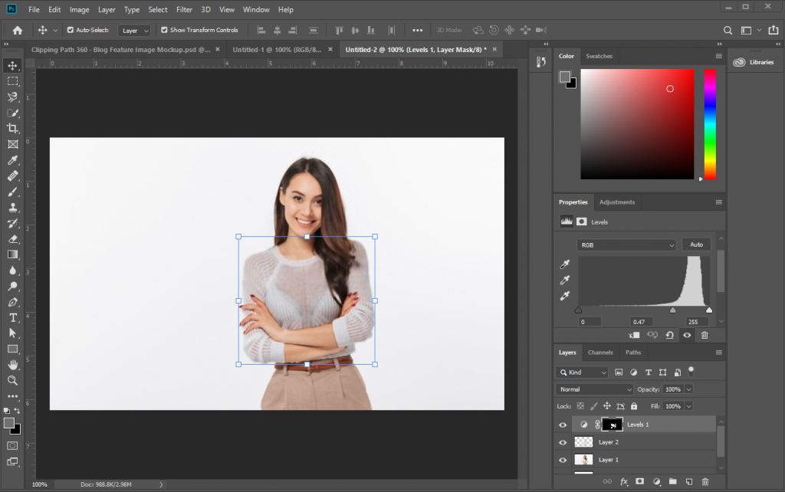The height and width of the screenshot is (492, 785).
Task: Switch to the Untitled-1 document tab
Action: [x=276, y=50]
